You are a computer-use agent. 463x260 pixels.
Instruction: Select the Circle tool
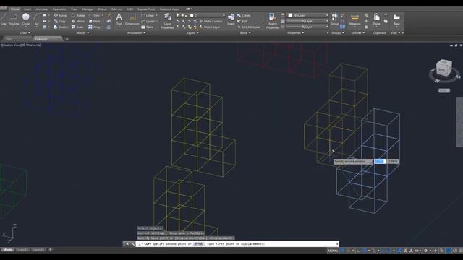[x=26, y=19]
